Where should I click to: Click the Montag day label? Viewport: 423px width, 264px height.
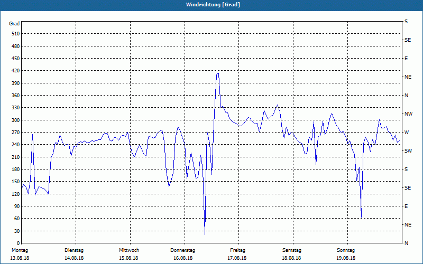(x=20, y=250)
